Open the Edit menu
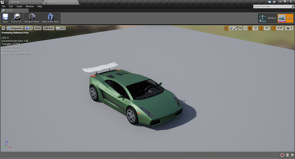The height and width of the screenshot is (159, 295). pos(11,6)
